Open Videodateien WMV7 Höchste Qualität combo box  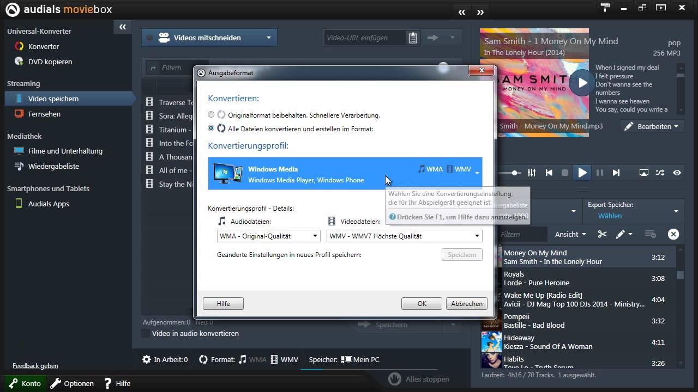404,236
